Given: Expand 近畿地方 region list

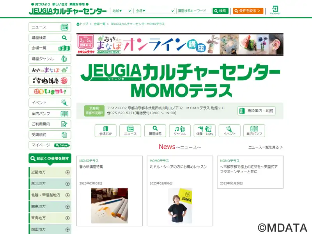Looking at the screenshot, I should pos(50,172).
